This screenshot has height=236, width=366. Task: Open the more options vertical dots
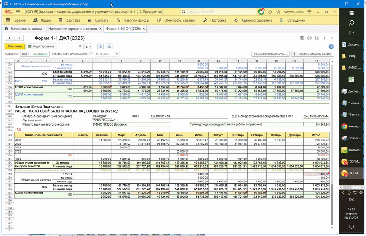click(x=324, y=38)
